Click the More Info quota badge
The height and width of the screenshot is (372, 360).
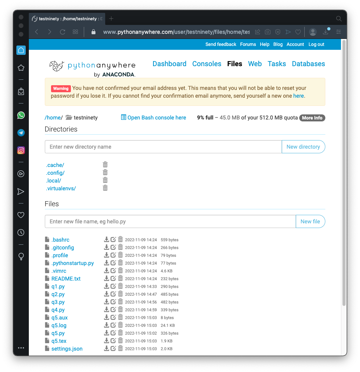312,118
